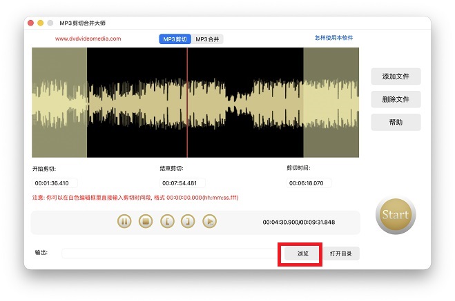Click the 添加文件 button
The height and width of the screenshot is (301, 455).
(396, 76)
